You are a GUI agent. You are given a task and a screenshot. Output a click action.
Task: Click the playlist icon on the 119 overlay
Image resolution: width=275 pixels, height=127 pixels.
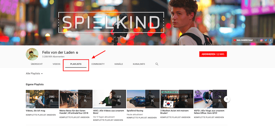(x=119, y=101)
